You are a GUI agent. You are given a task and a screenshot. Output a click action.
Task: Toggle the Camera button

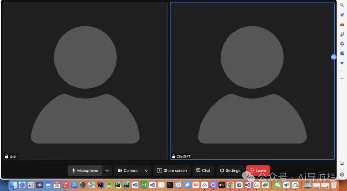[x=128, y=171]
